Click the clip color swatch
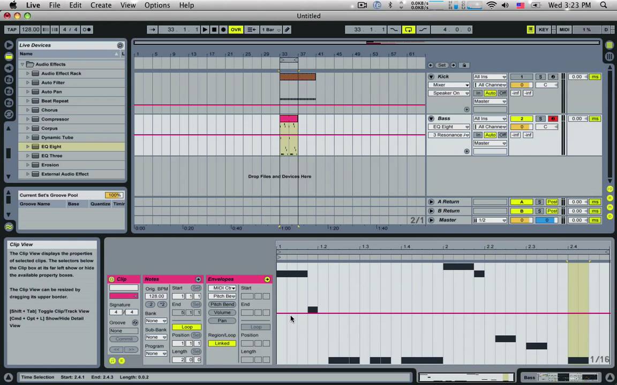Image resolution: width=617 pixels, height=385 pixels. (x=124, y=296)
